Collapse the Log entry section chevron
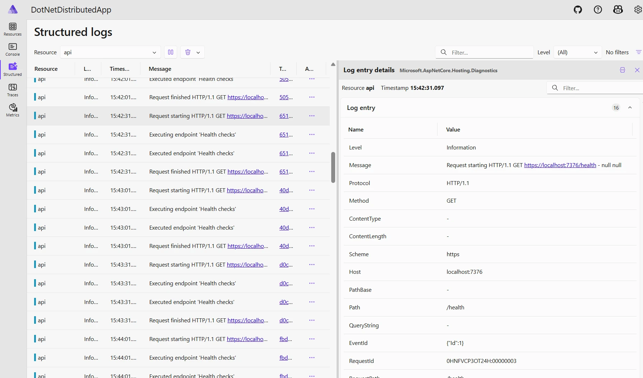Screen dimensions: 643x378 630,107
